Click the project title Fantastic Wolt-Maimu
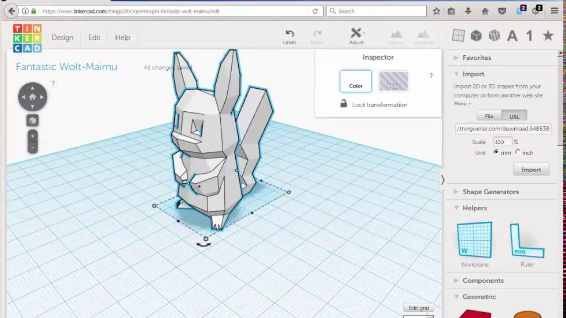The width and height of the screenshot is (566, 318). [x=66, y=67]
